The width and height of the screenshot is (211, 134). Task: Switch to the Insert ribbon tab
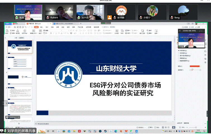[x=41, y=27]
